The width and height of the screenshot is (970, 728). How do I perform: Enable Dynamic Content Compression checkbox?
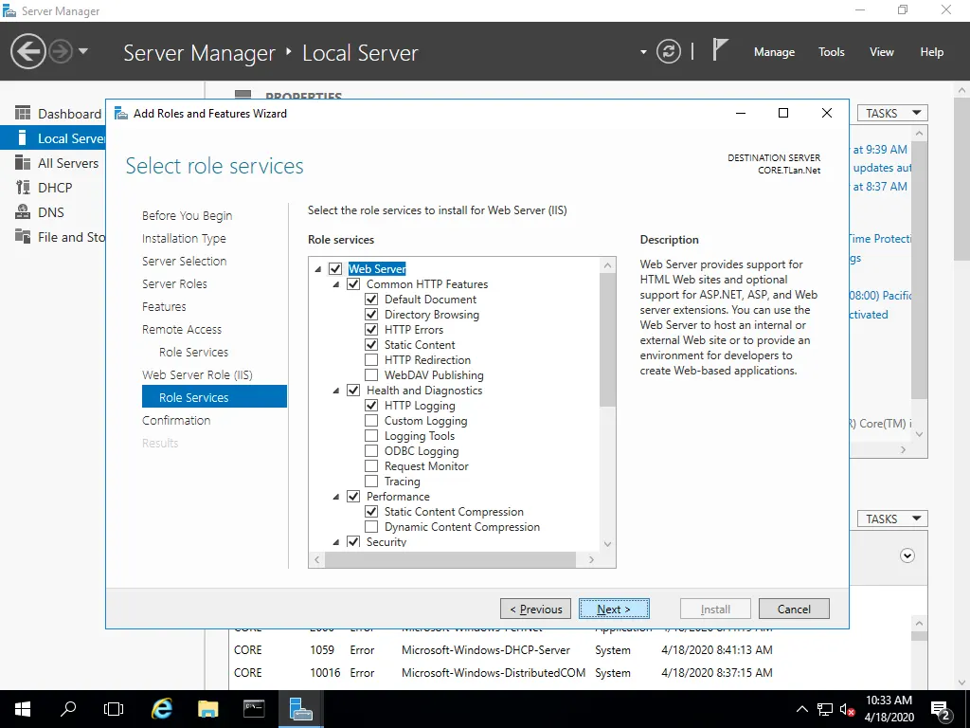371,527
